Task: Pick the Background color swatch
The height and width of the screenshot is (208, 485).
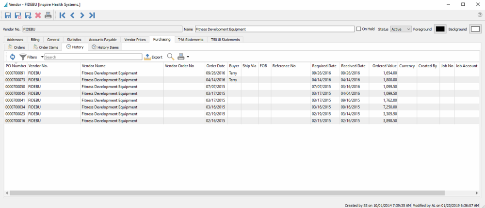Action: click(x=475, y=29)
